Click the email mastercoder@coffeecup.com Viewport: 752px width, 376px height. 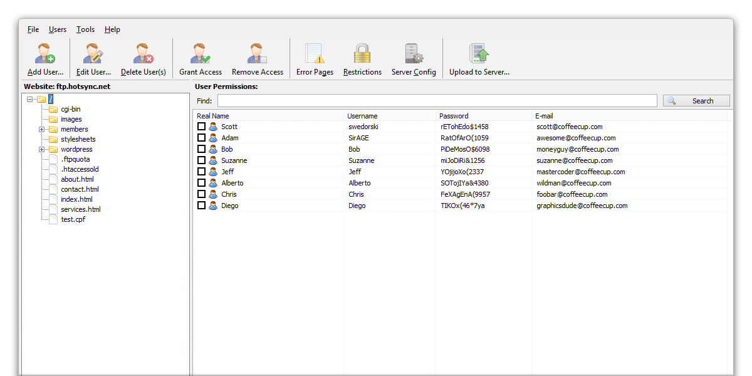[x=581, y=172]
